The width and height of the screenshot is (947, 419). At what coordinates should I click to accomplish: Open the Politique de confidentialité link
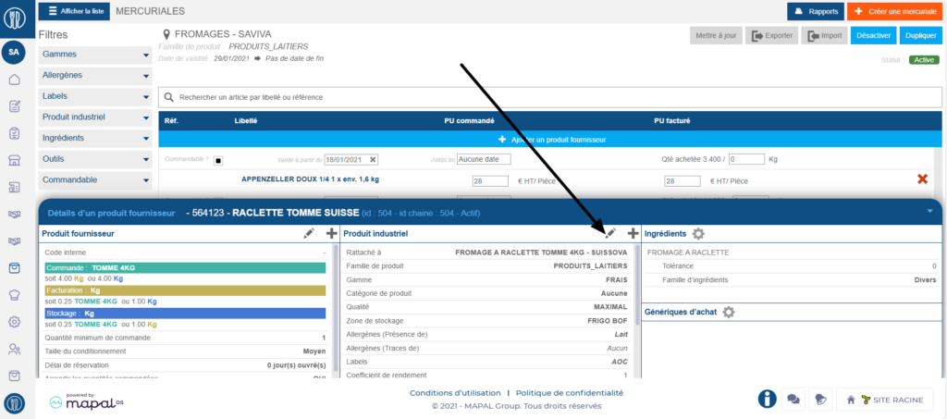tap(569, 392)
